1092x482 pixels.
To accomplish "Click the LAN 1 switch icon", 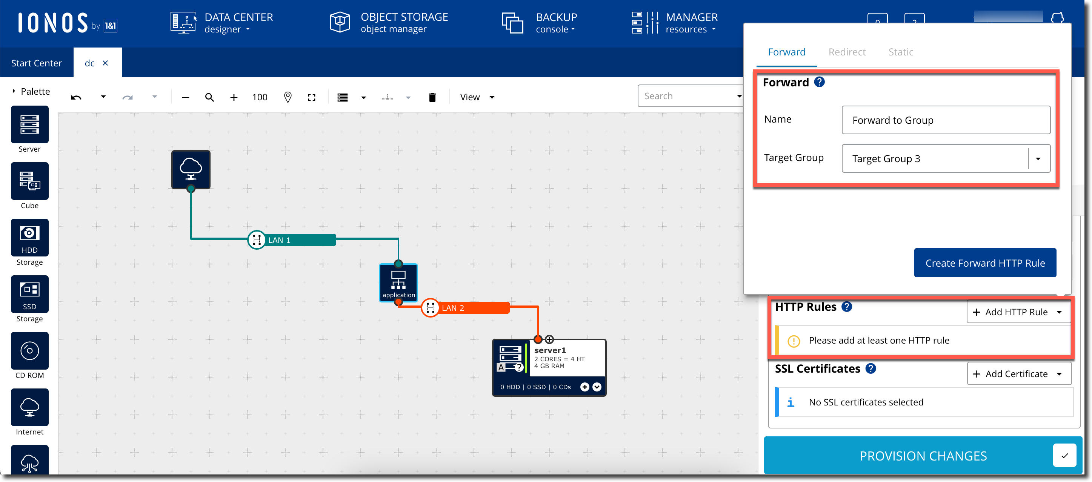I will (x=257, y=240).
